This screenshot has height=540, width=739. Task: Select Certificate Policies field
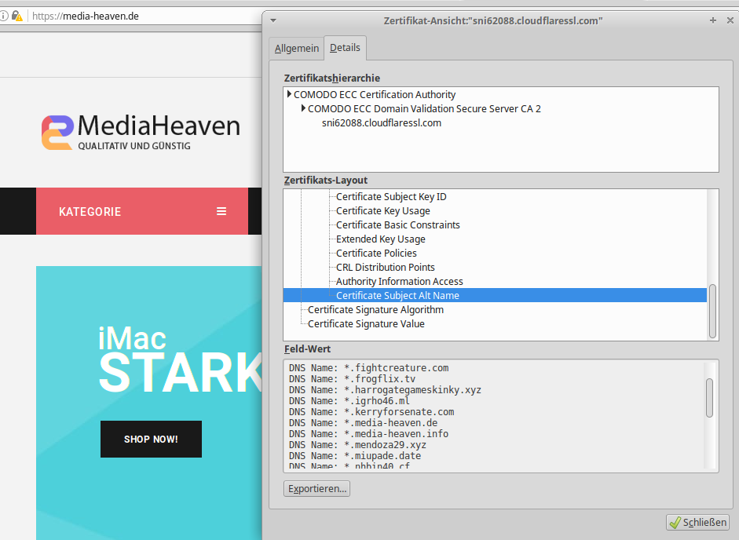(x=376, y=254)
